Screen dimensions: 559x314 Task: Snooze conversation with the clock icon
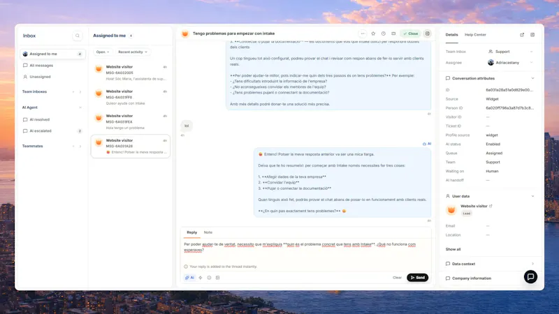[x=383, y=33]
